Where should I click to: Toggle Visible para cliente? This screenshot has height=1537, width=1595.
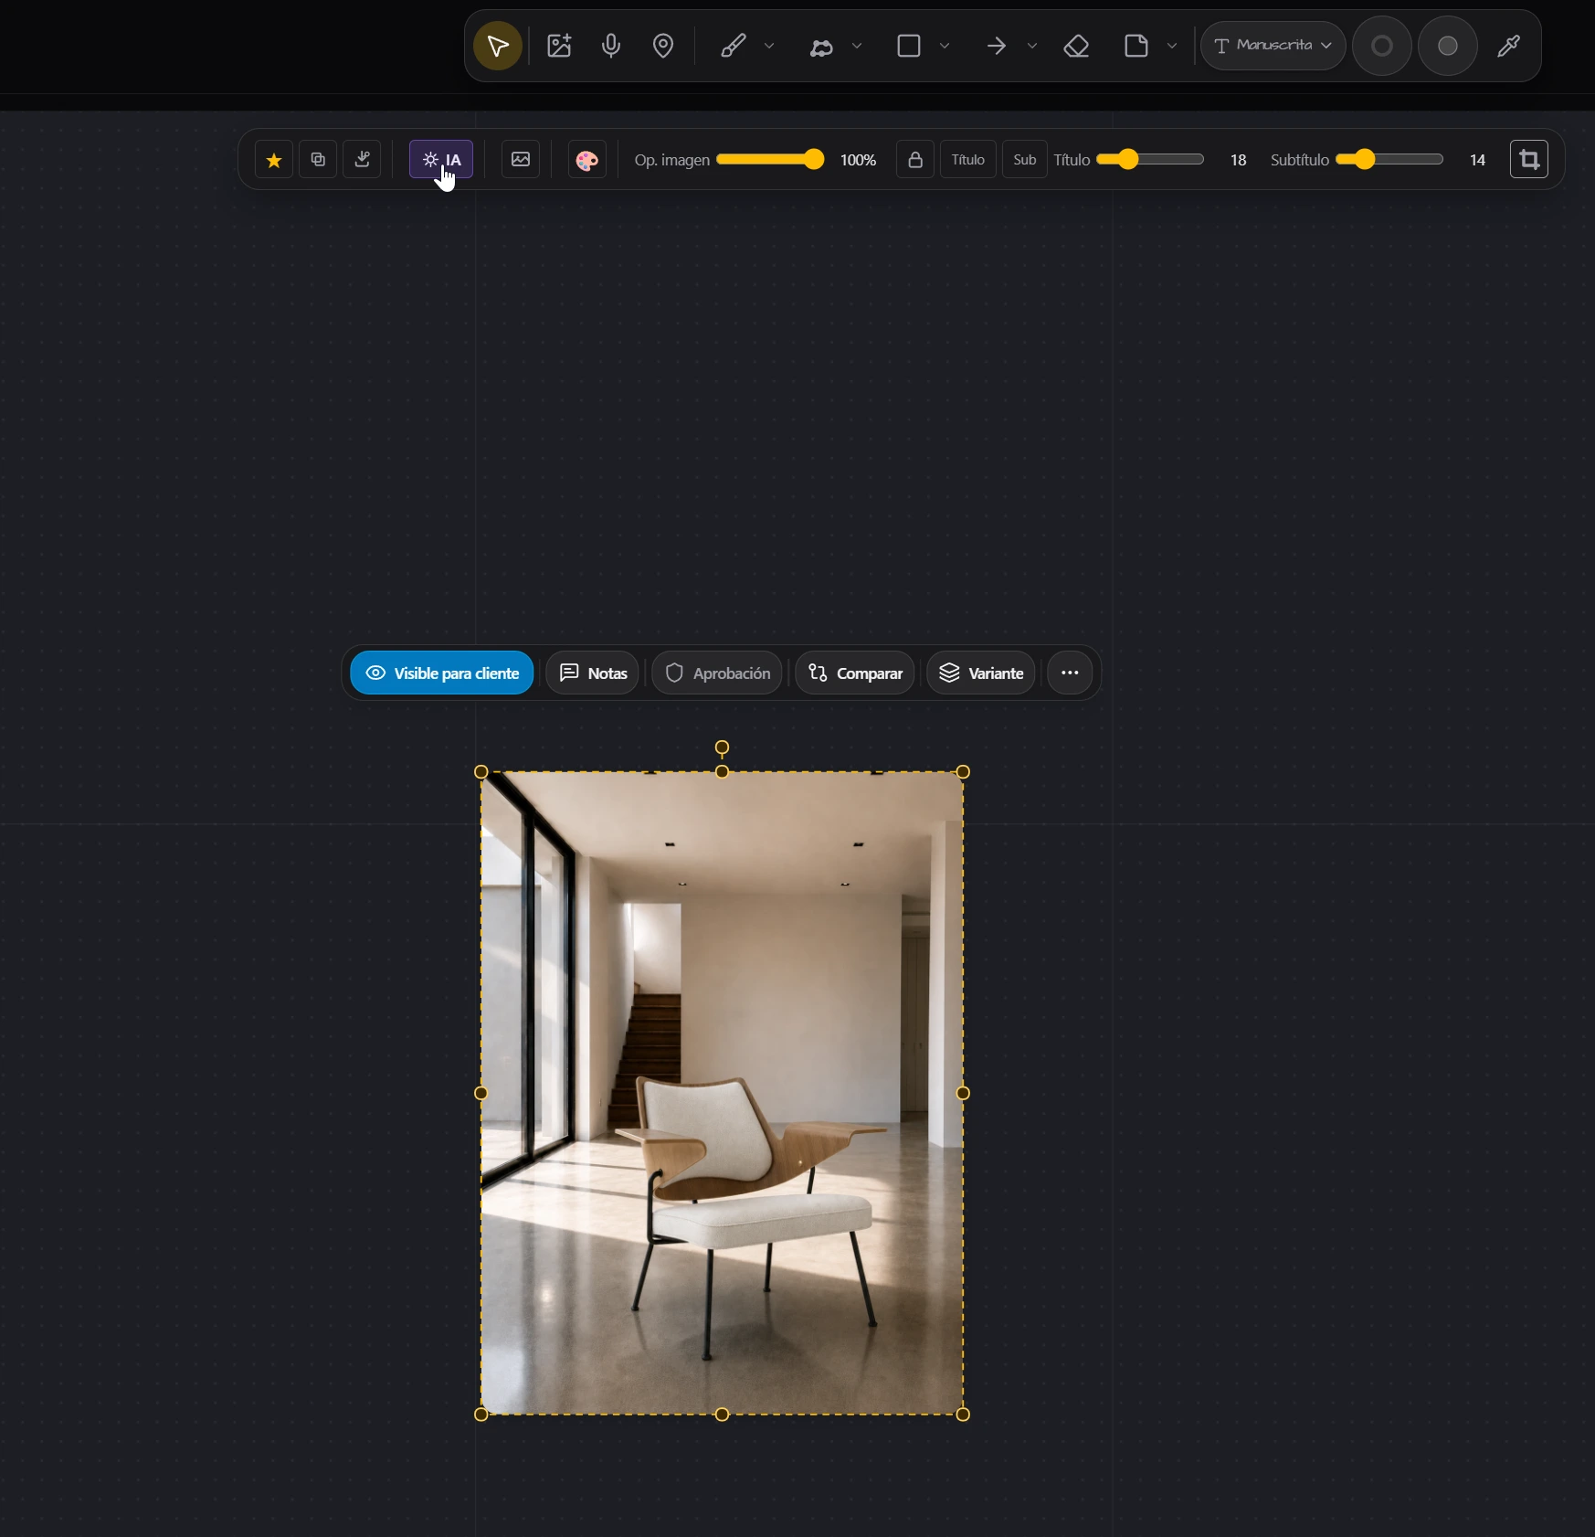point(442,673)
